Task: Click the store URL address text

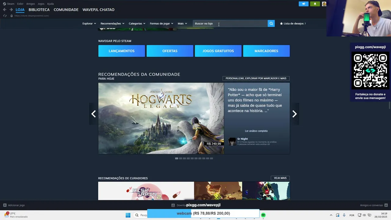Action: point(31,16)
